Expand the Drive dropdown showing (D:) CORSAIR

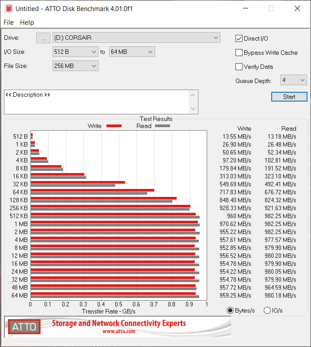[136, 38]
